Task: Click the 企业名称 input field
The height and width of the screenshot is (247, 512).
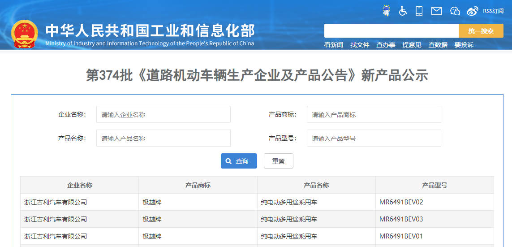Action: (x=163, y=114)
